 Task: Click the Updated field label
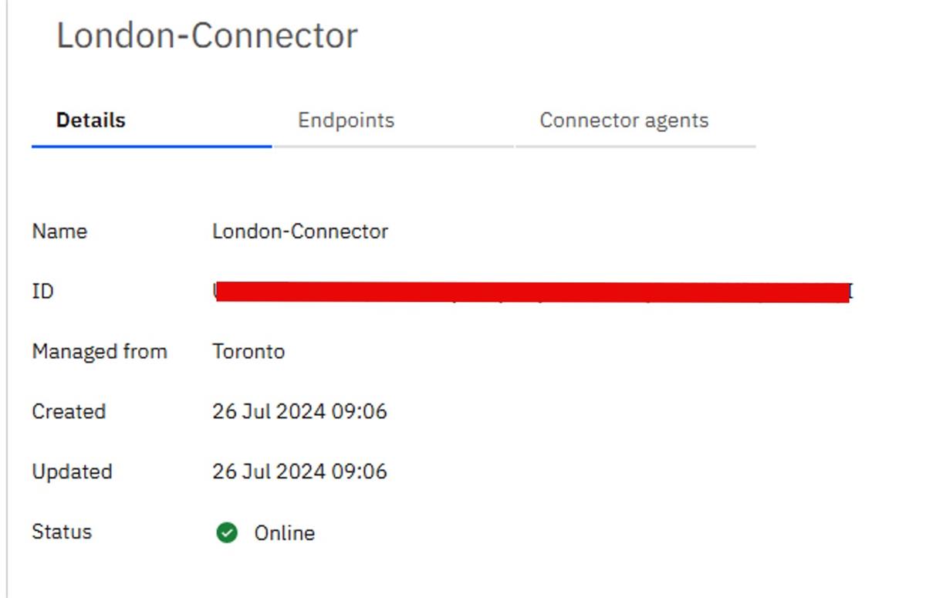(x=72, y=472)
